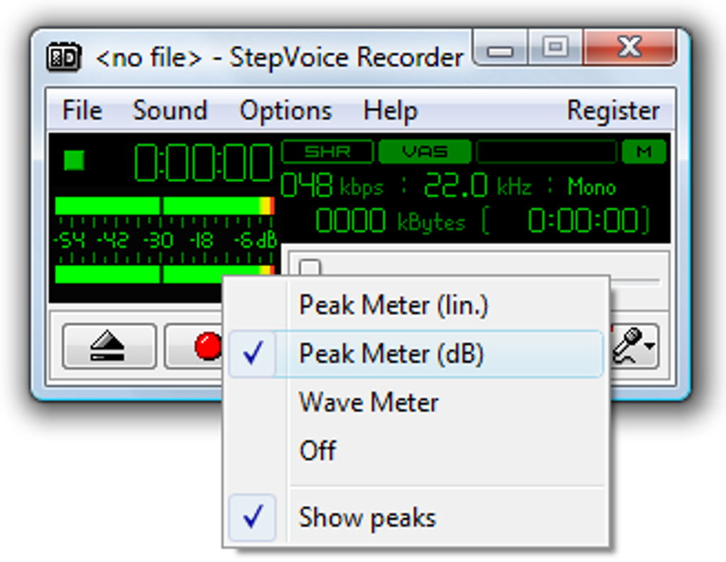Toggle Show peaks option
Image resolution: width=726 pixels, height=562 pixels.
pos(416,517)
